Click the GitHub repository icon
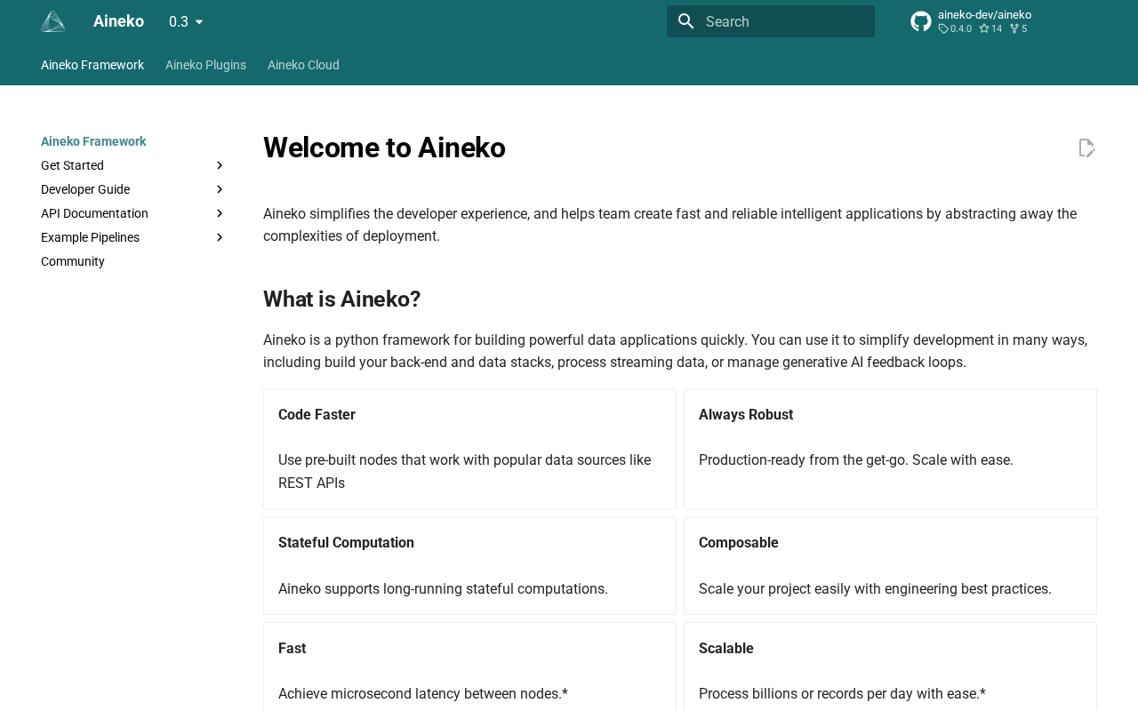The image size is (1138, 711). click(x=921, y=21)
